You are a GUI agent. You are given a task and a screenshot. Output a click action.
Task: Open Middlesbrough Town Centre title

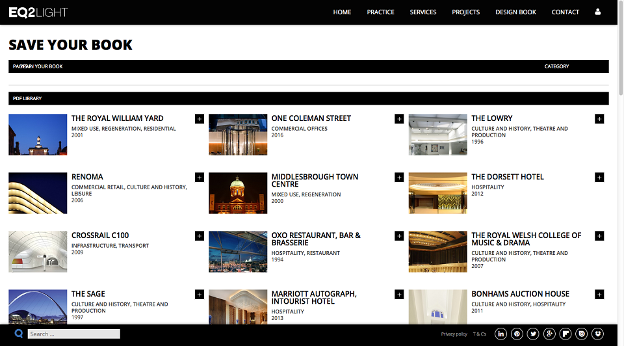(315, 180)
